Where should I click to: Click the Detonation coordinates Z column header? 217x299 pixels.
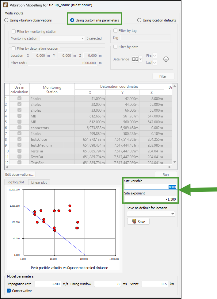click(151, 93)
